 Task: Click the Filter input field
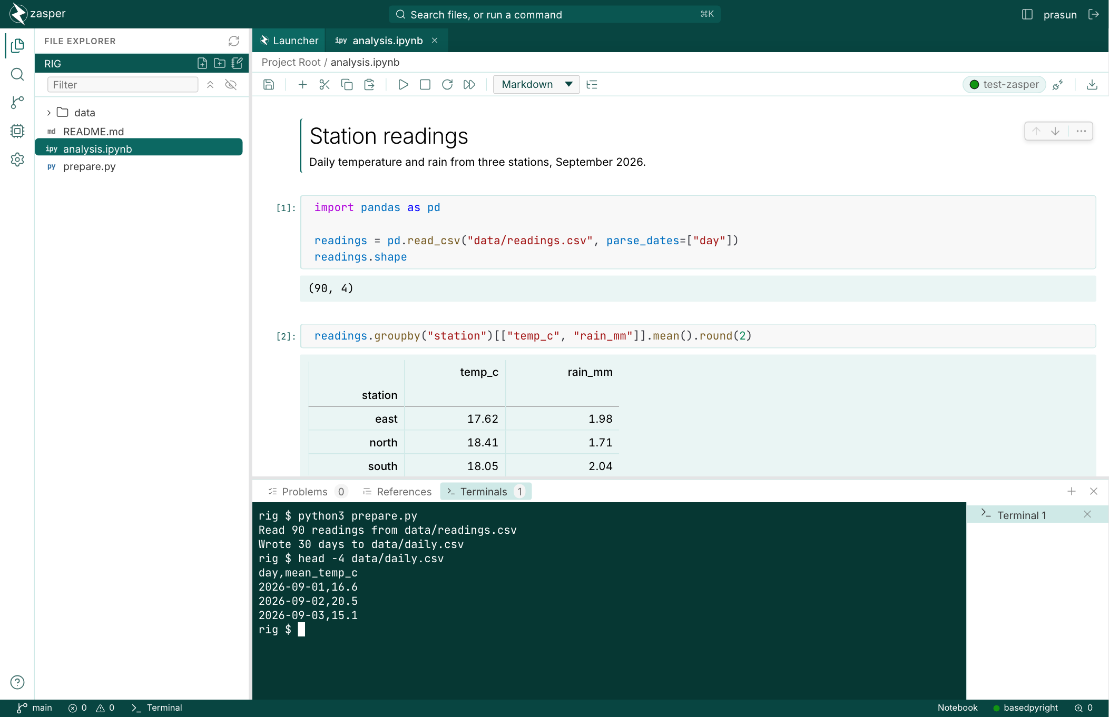(x=123, y=85)
